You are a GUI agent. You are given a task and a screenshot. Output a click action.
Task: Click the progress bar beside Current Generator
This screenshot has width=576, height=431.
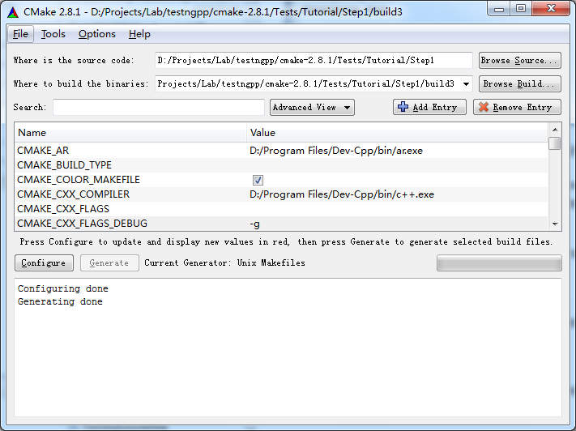pos(499,263)
